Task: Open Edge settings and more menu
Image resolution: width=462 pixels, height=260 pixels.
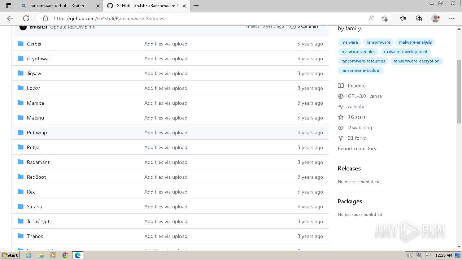Action: click(452, 18)
